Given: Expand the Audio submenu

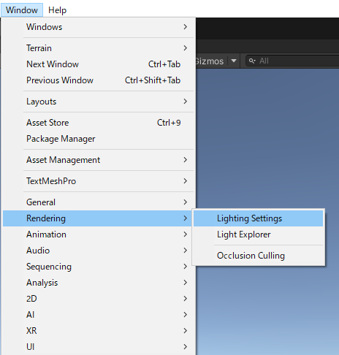Looking at the screenshot, I should [98, 251].
